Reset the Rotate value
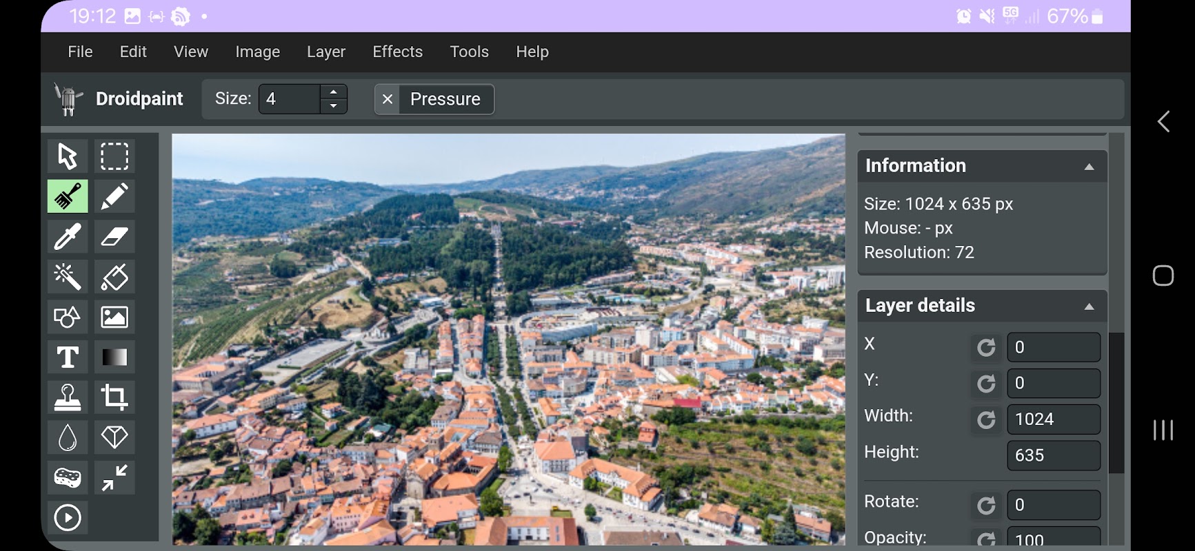Screen dimensions: 1195x551 [x=986, y=506]
